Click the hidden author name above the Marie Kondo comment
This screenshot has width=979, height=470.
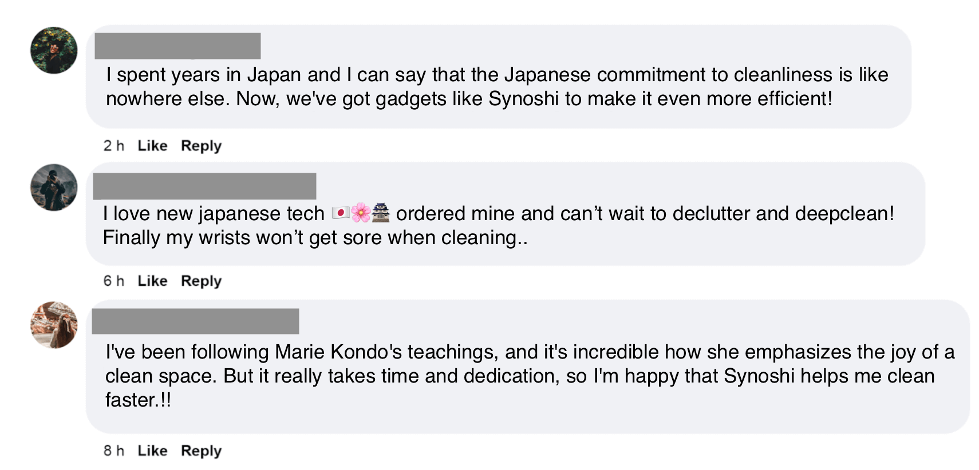tap(195, 321)
